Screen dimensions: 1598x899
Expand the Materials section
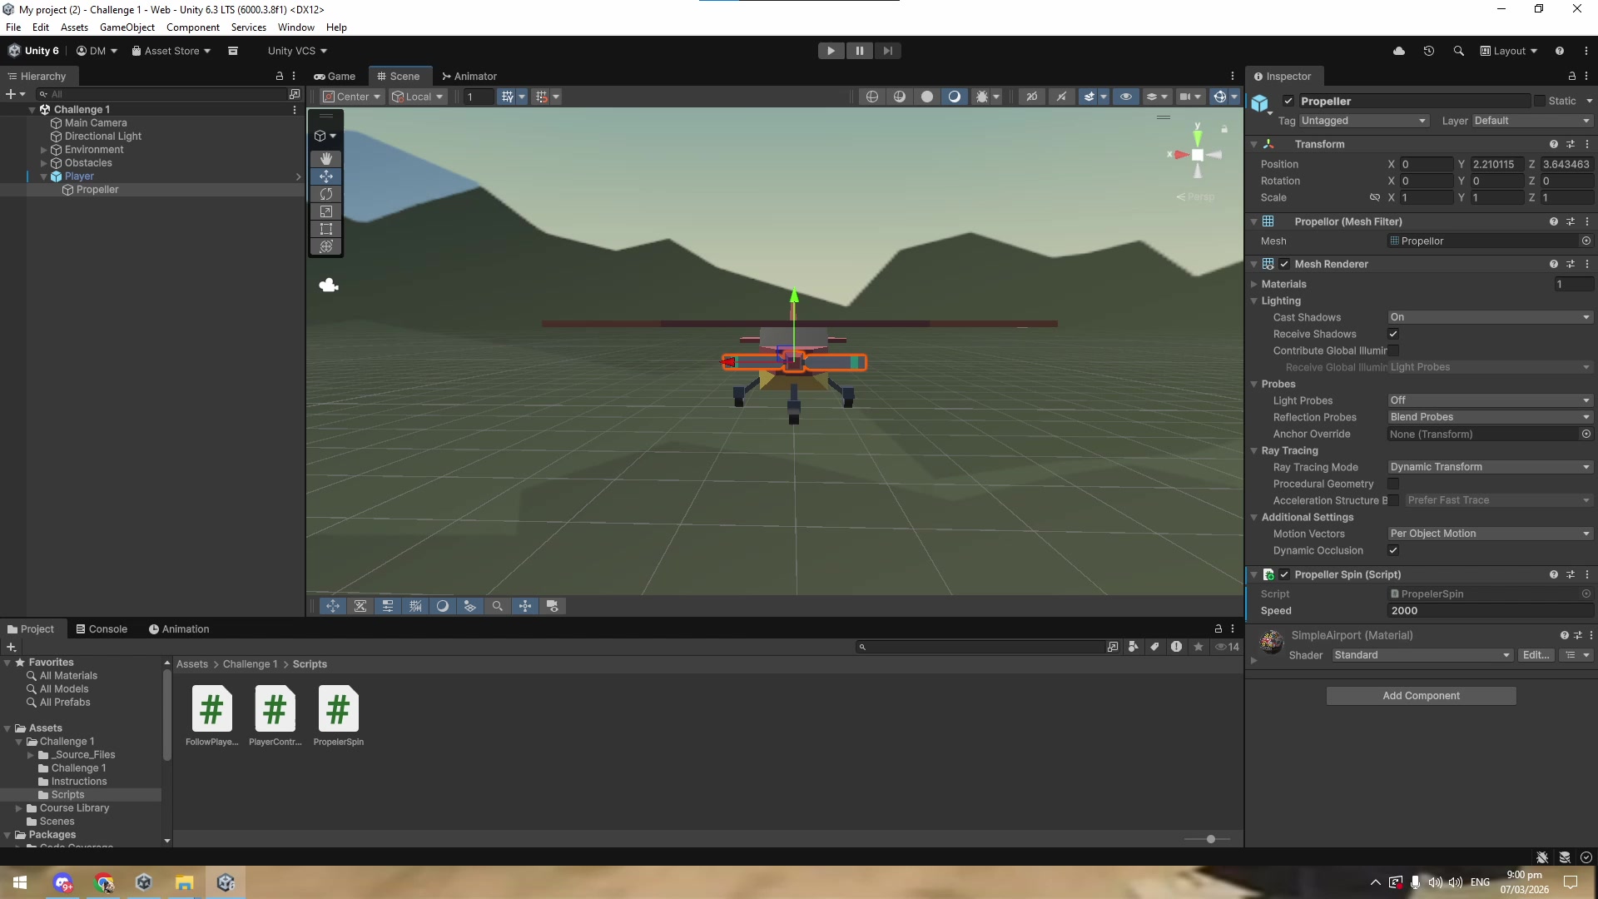coord(1254,284)
